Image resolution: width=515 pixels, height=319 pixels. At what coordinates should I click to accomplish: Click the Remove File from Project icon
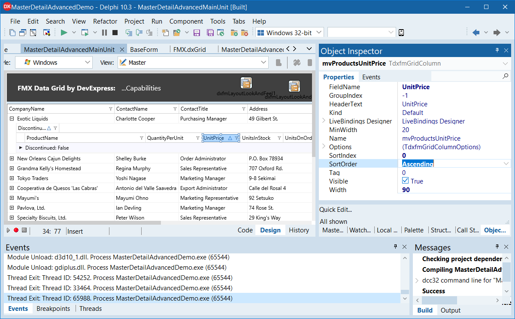pyautogui.click(x=245, y=33)
